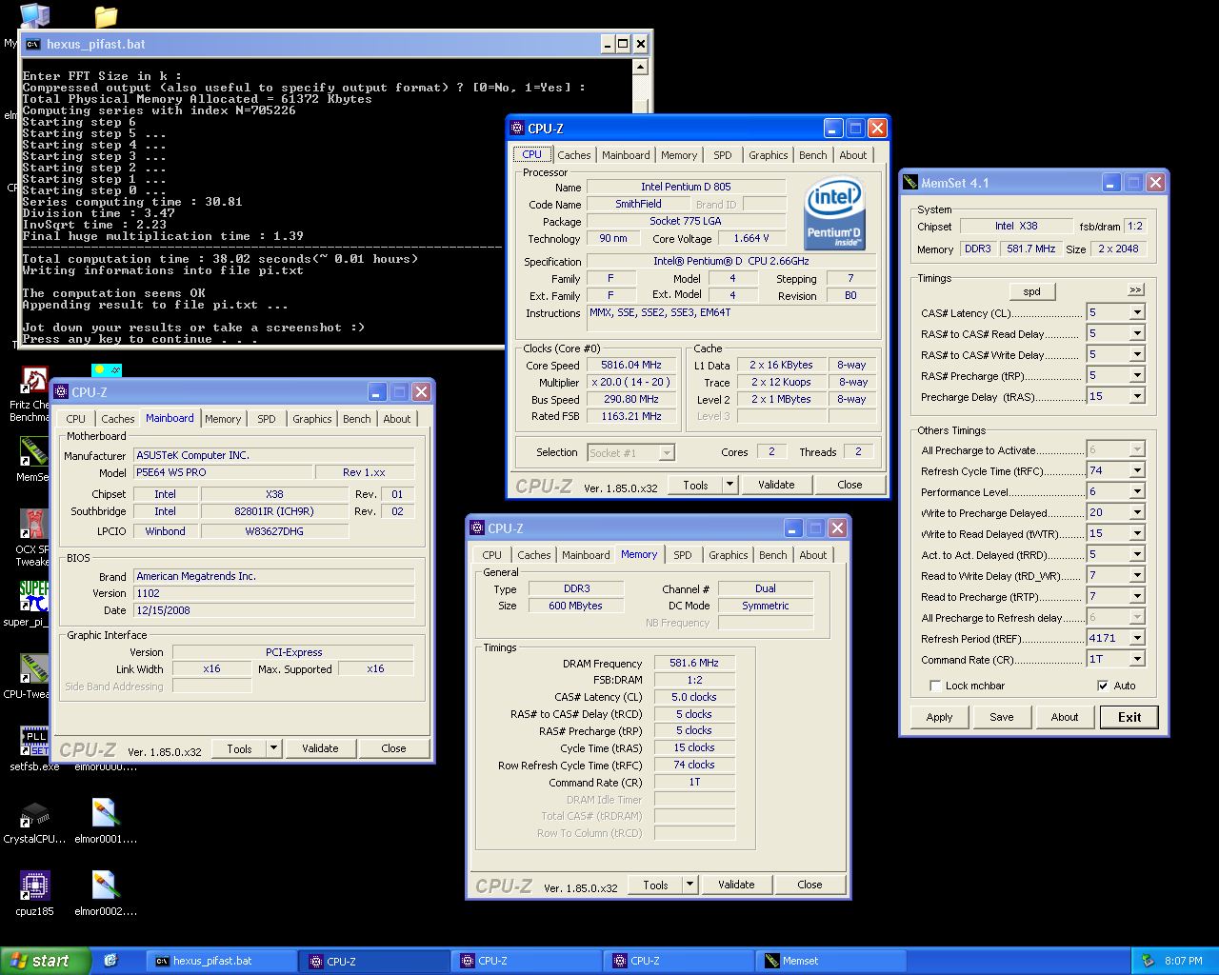Click Save button in MemSet
1219x975 pixels.
(x=1002, y=717)
